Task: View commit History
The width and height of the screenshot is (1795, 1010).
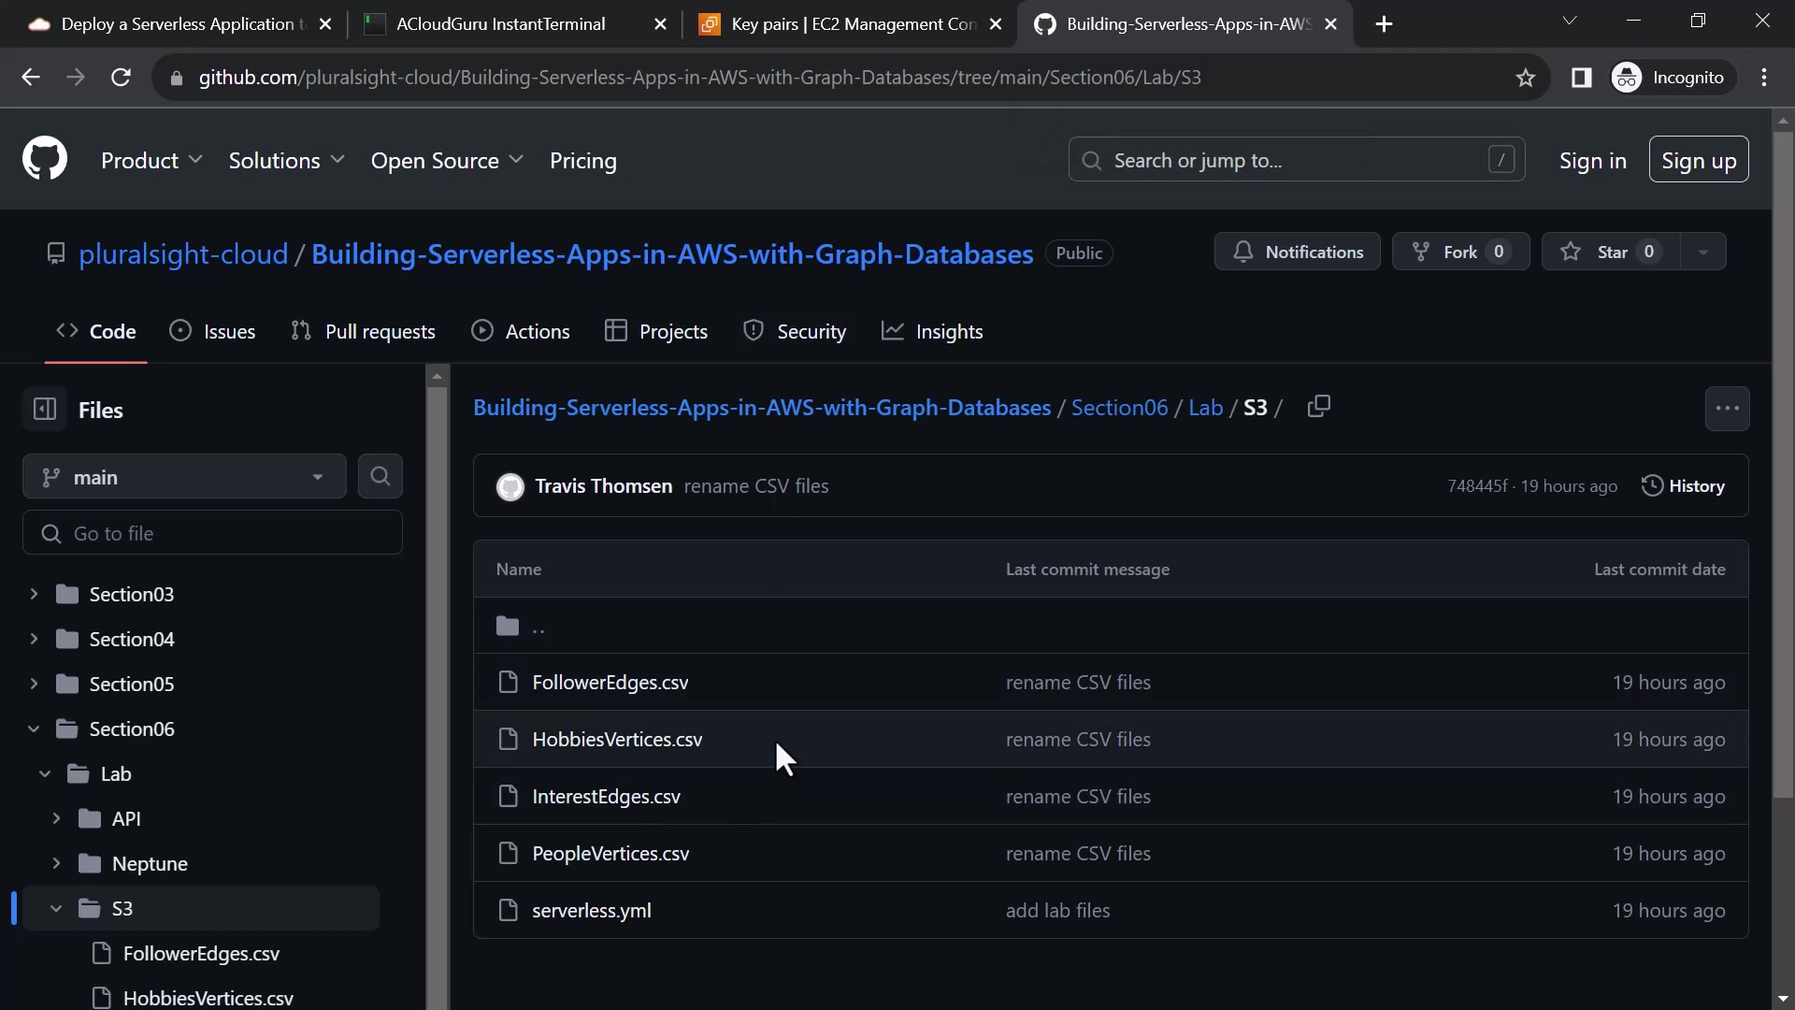Action: pyautogui.click(x=1683, y=486)
